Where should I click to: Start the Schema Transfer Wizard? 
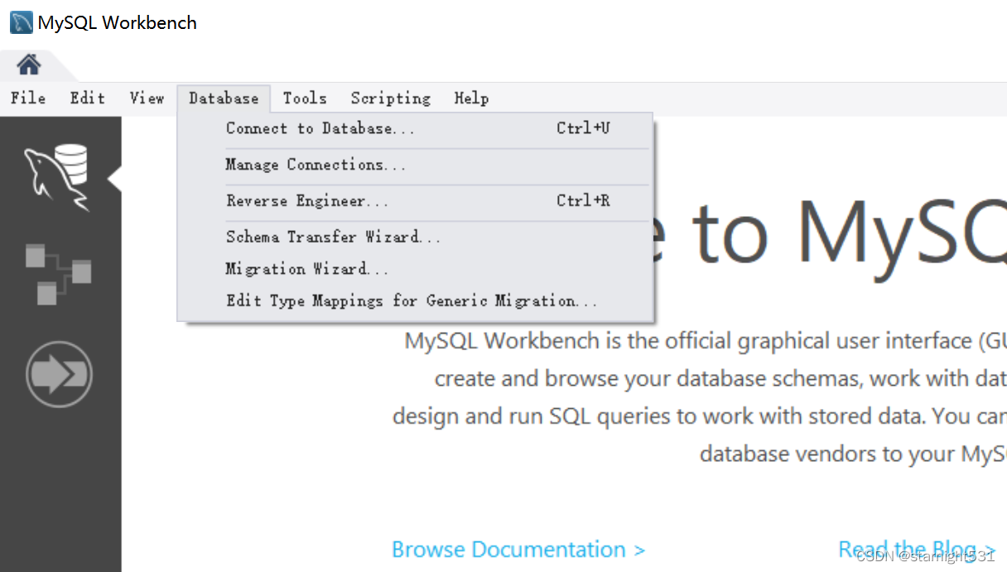click(332, 237)
